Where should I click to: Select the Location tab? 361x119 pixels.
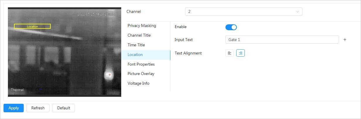coord(135,55)
